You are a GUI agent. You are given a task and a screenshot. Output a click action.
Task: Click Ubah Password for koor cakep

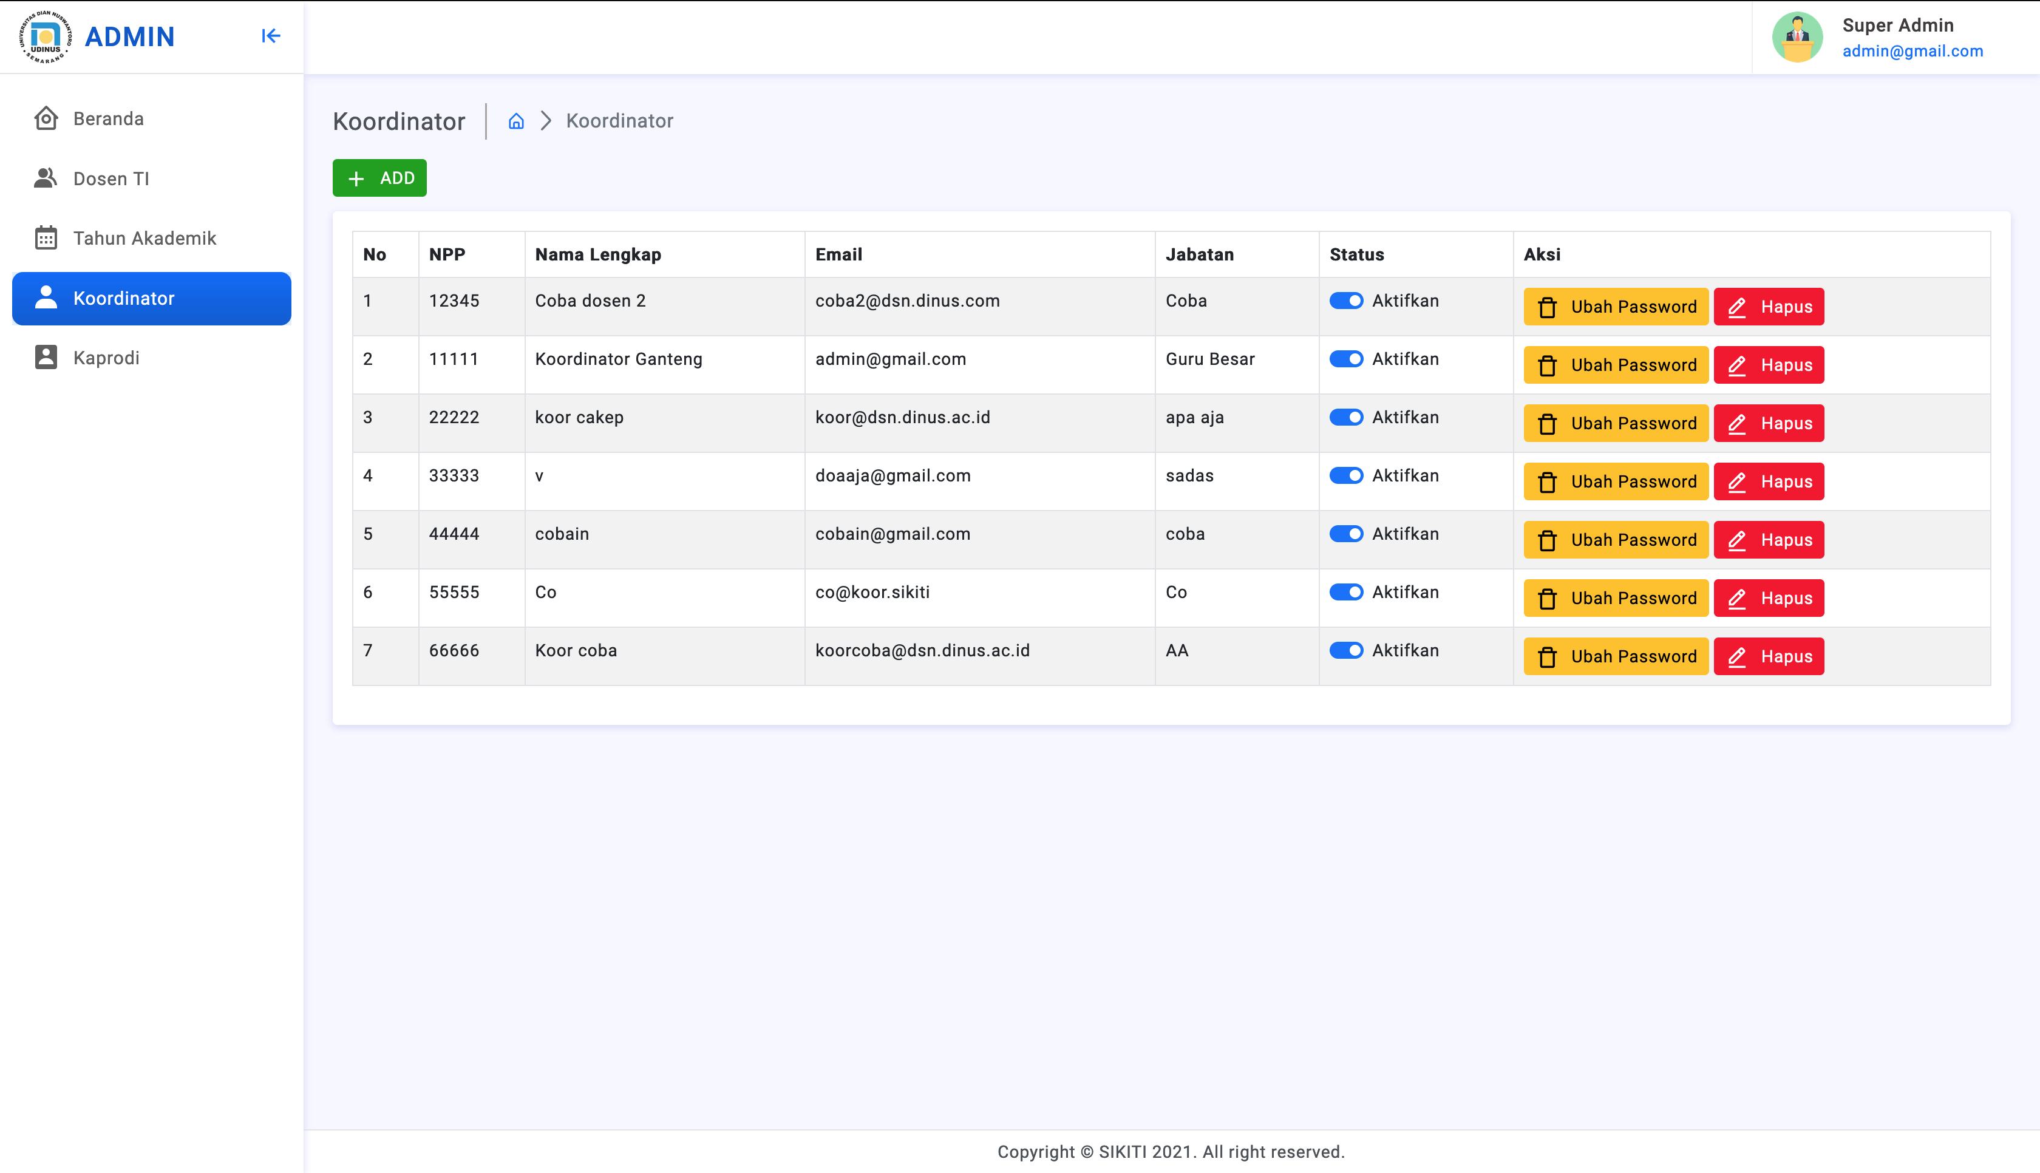[1616, 424]
